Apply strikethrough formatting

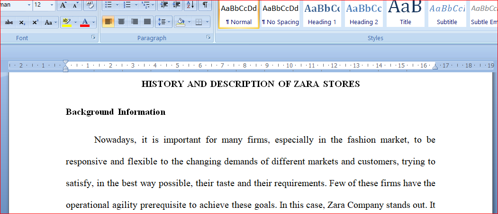[9, 22]
